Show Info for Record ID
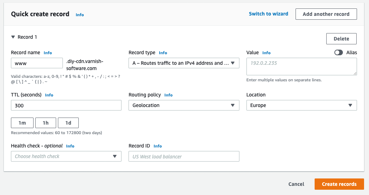Viewport: 369px width, 195px height. coord(157,146)
